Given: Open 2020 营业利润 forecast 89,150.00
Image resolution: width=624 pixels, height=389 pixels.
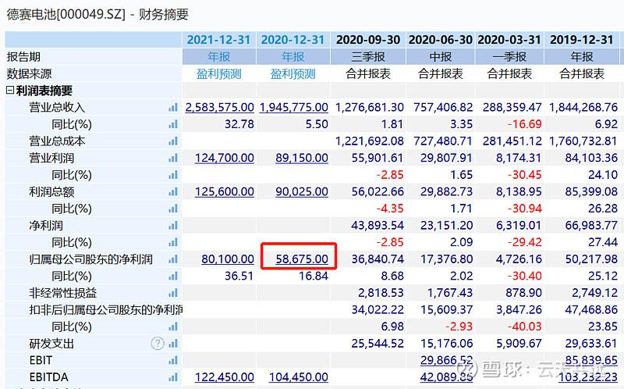Looking at the screenshot, I should point(302,159).
